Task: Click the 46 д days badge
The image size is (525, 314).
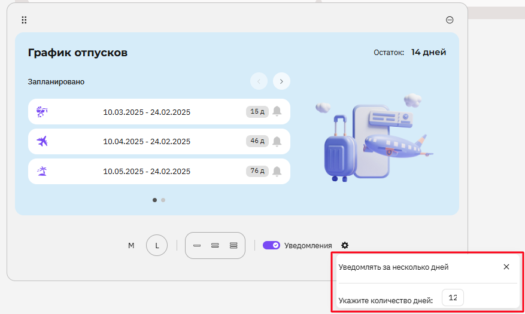Action: pos(257,141)
